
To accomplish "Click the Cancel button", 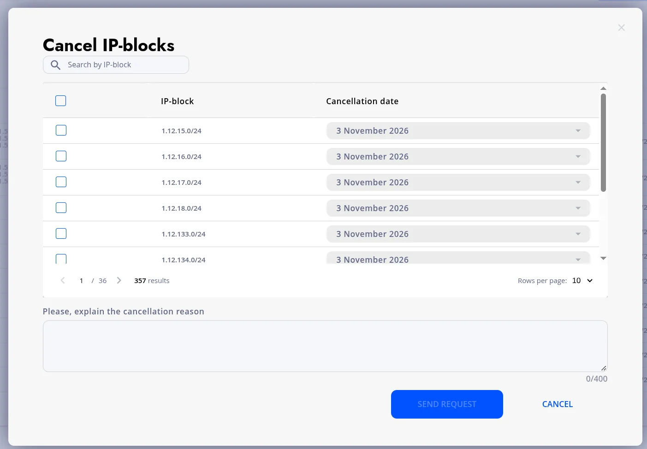I will (x=558, y=404).
